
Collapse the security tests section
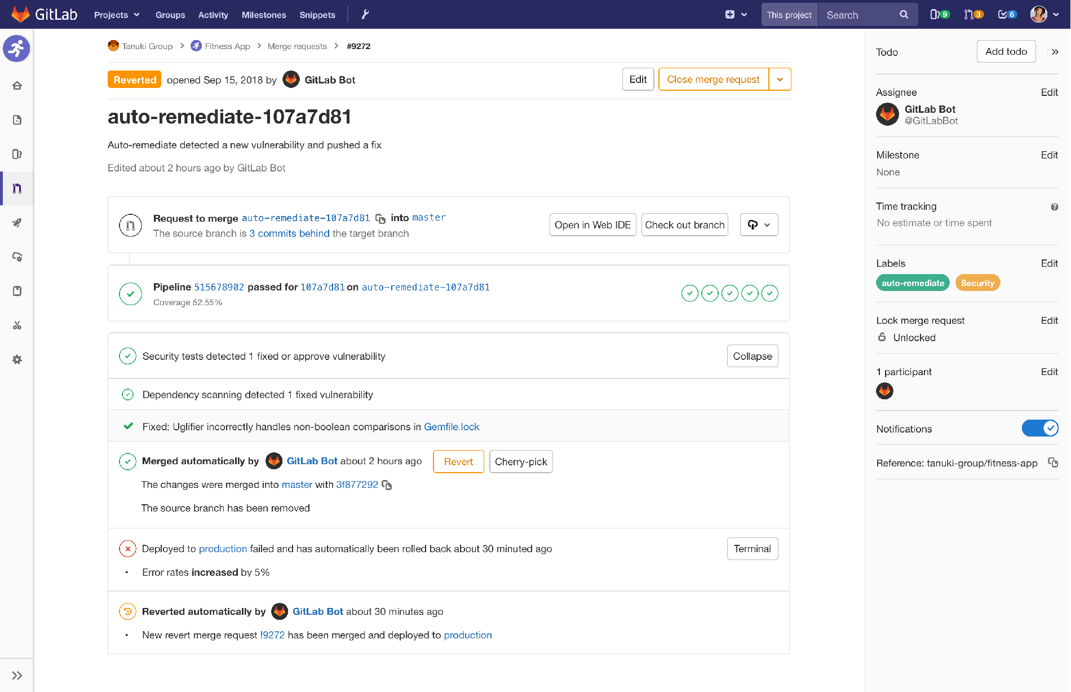point(753,356)
